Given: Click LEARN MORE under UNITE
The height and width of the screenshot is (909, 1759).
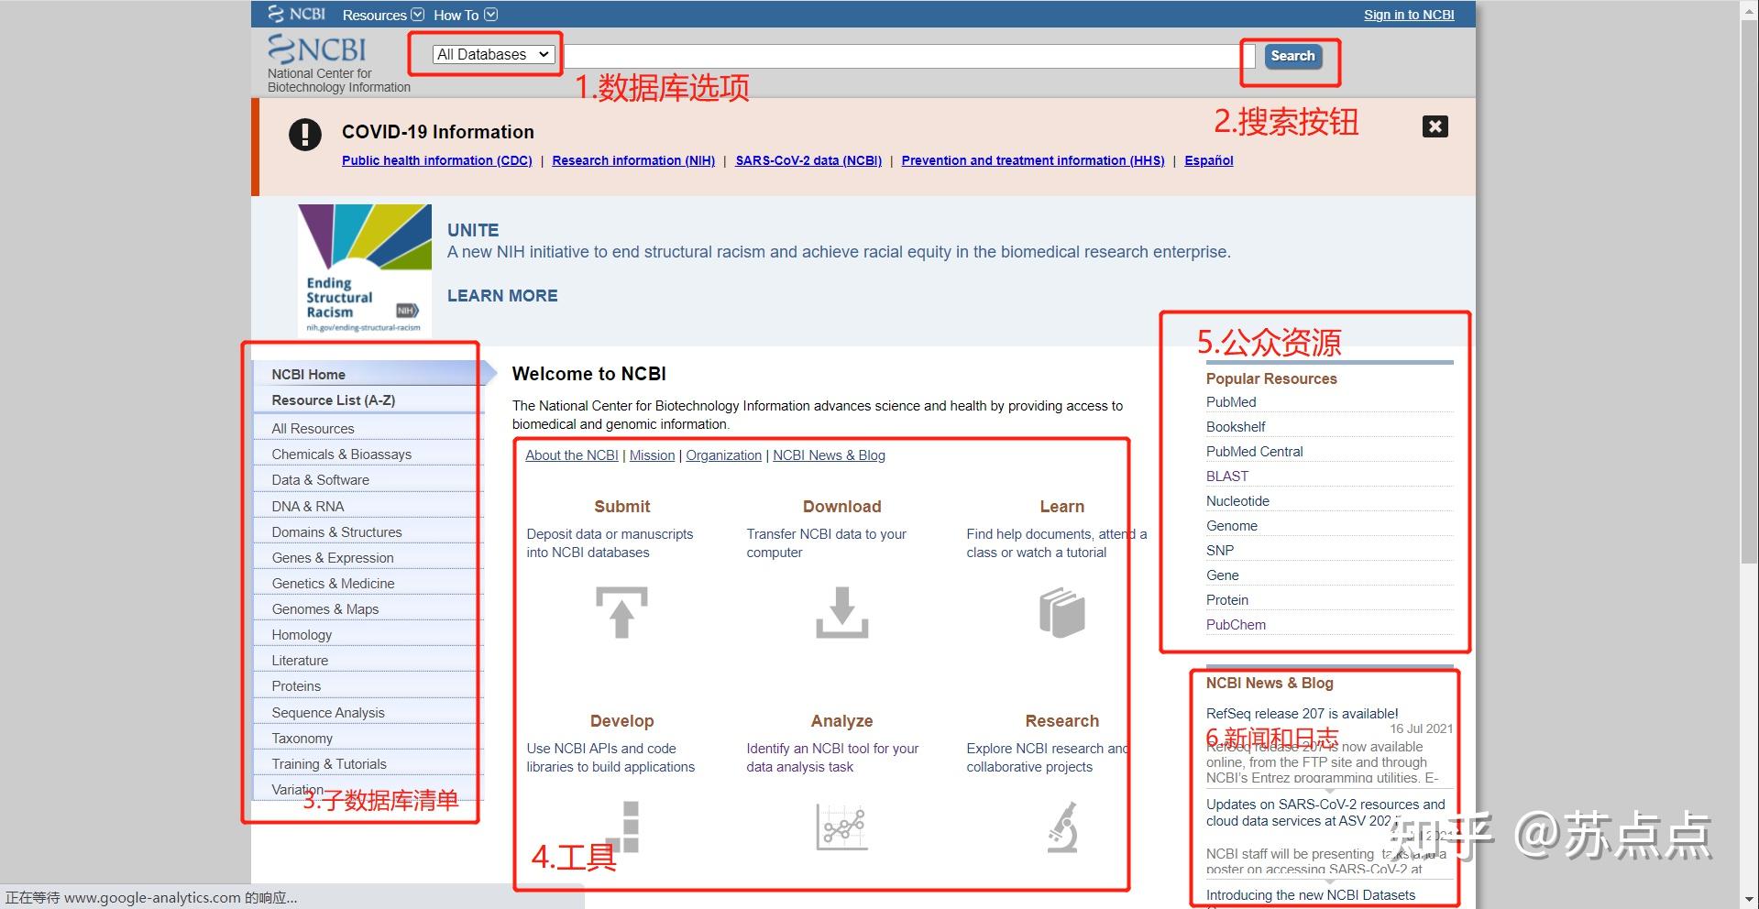Looking at the screenshot, I should (x=502, y=296).
